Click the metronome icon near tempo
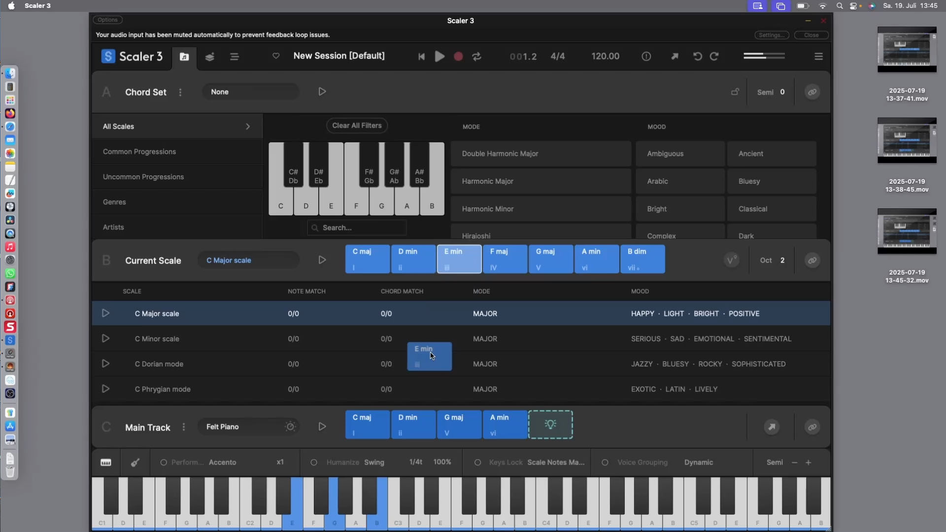The width and height of the screenshot is (946, 532). [x=646, y=57]
